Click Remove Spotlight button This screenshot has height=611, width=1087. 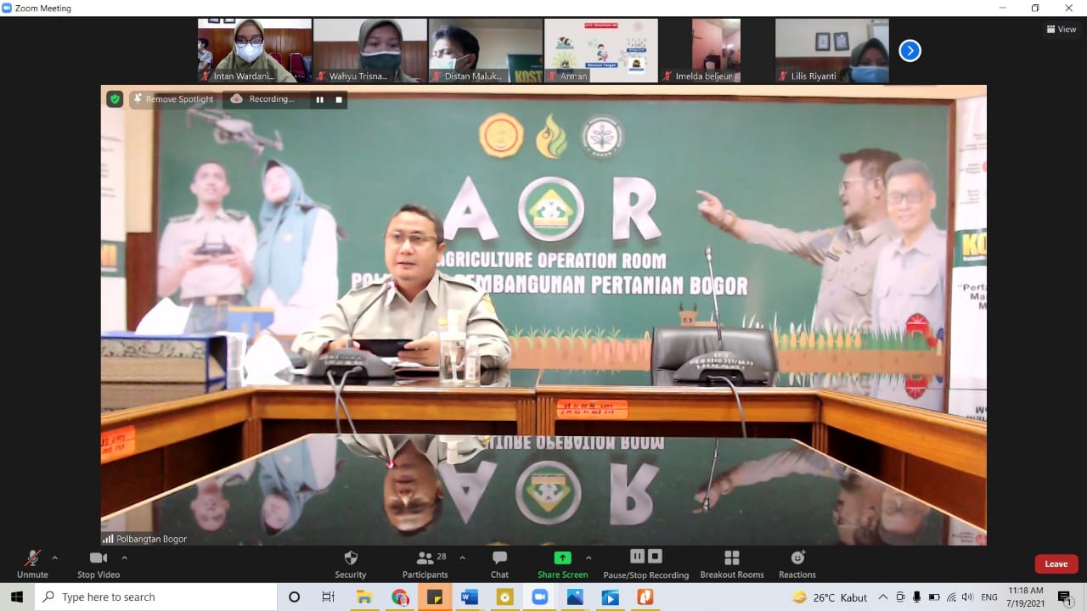point(172,99)
